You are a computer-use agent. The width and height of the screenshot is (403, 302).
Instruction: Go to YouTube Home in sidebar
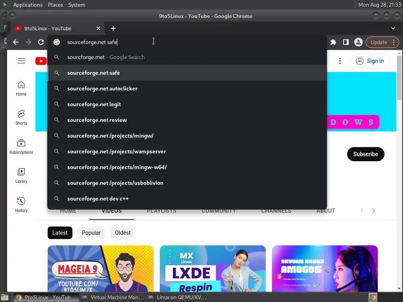tap(21, 88)
